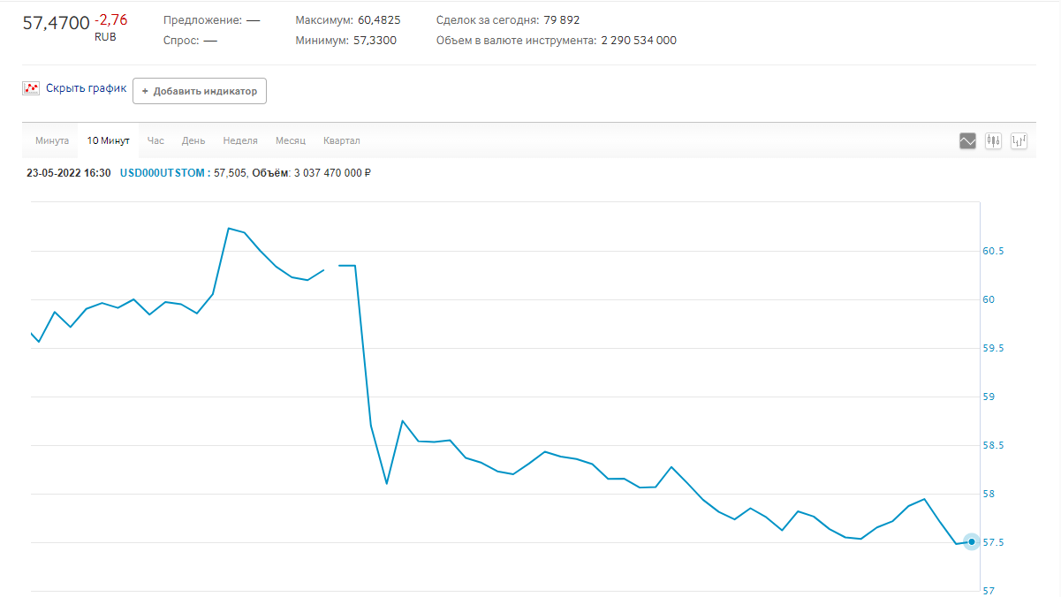Screen dimensions: 1061x597
Task: Open the Добавить индикатор button
Action: point(200,91)
